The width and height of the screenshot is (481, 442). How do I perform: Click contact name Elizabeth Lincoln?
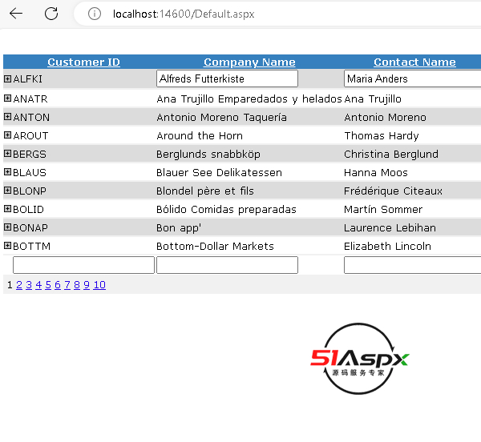[x=387, y=246]
